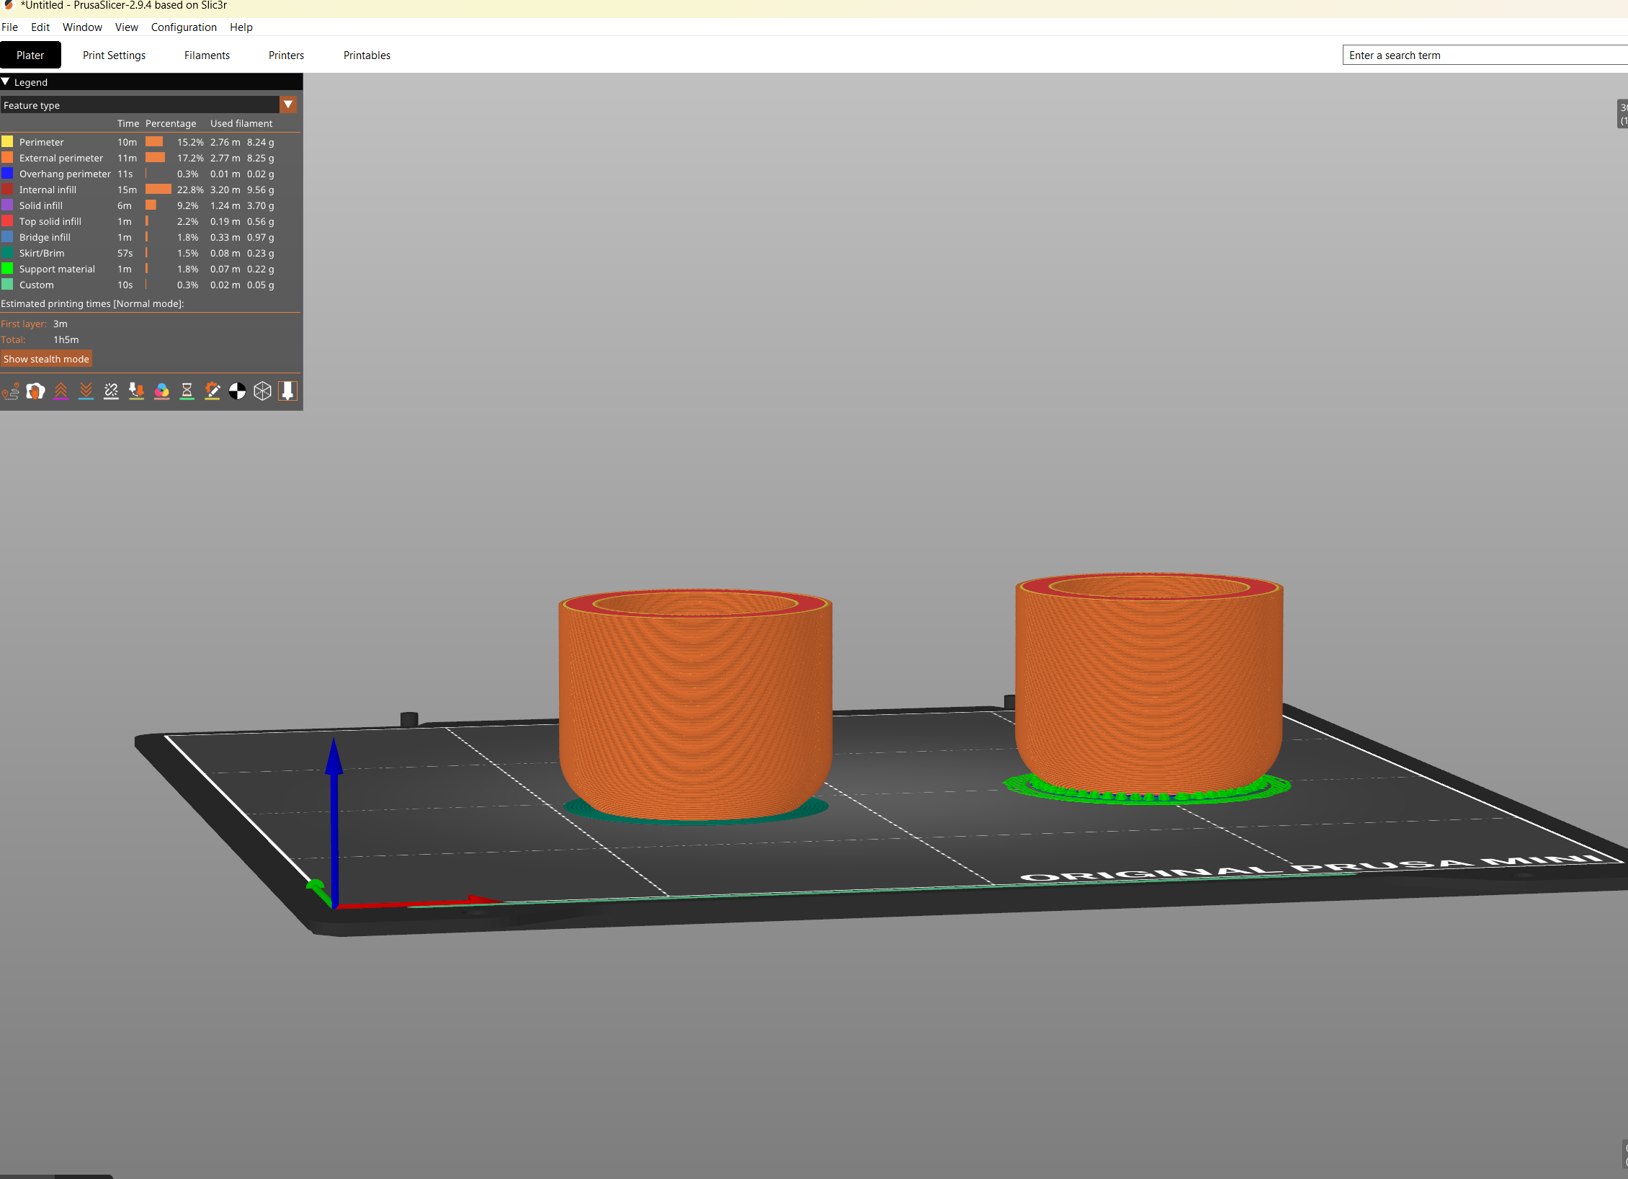
Task: Hide Support material feature in legend
Action: 57,269
